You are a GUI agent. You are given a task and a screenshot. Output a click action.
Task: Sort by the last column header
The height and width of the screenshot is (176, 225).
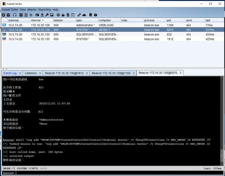pyautogui.click(x=214, y=20)
